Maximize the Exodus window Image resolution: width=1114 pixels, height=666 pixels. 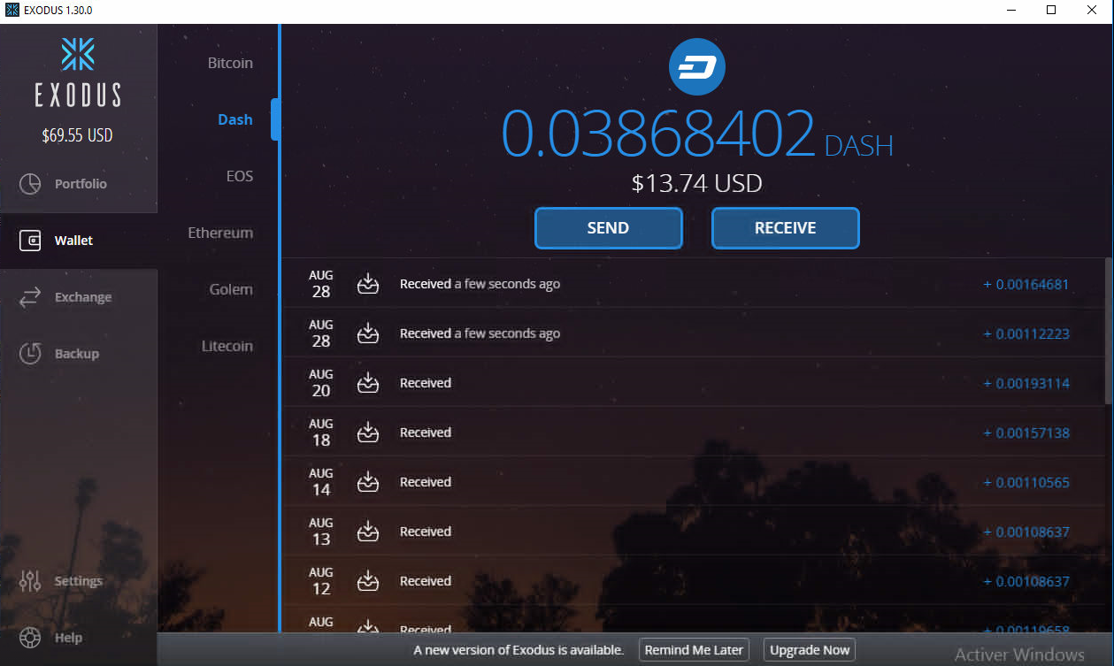click(1051, 11)
